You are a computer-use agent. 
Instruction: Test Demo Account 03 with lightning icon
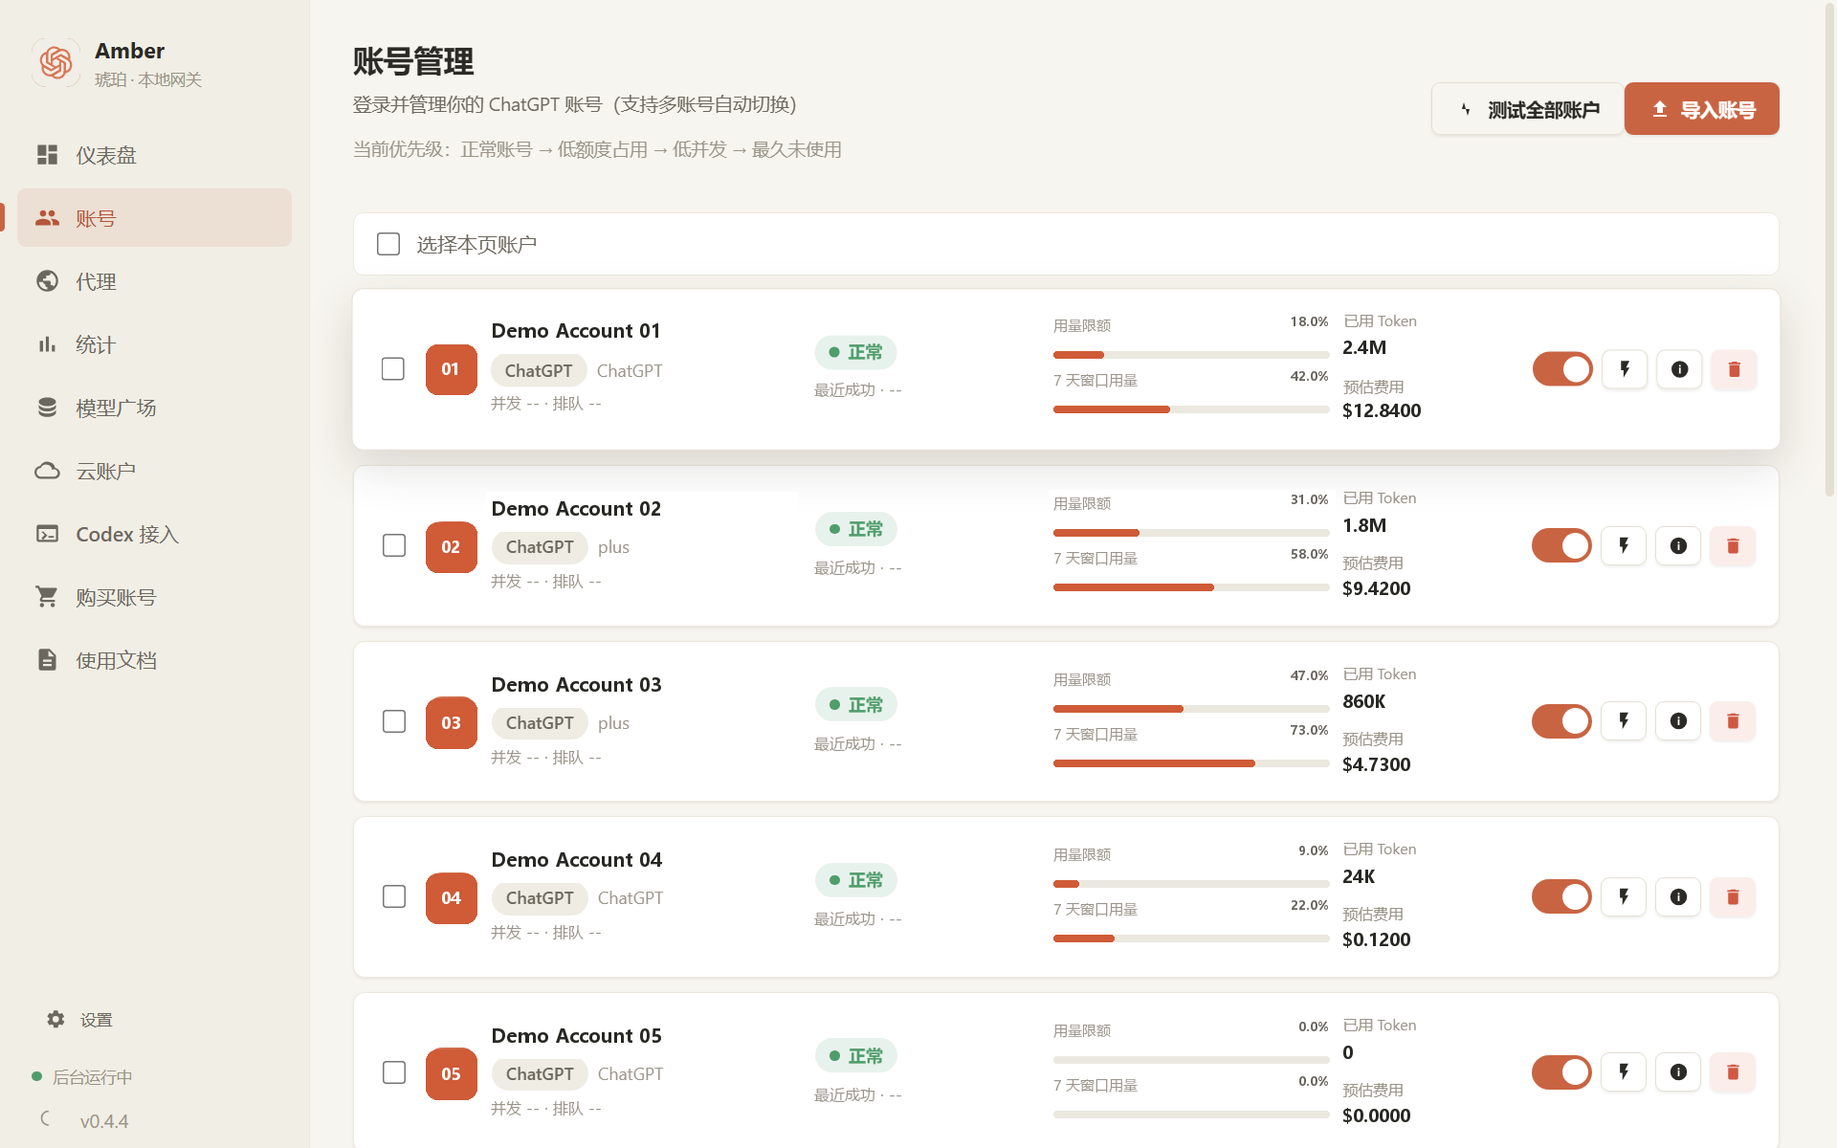coord(1624,721)
